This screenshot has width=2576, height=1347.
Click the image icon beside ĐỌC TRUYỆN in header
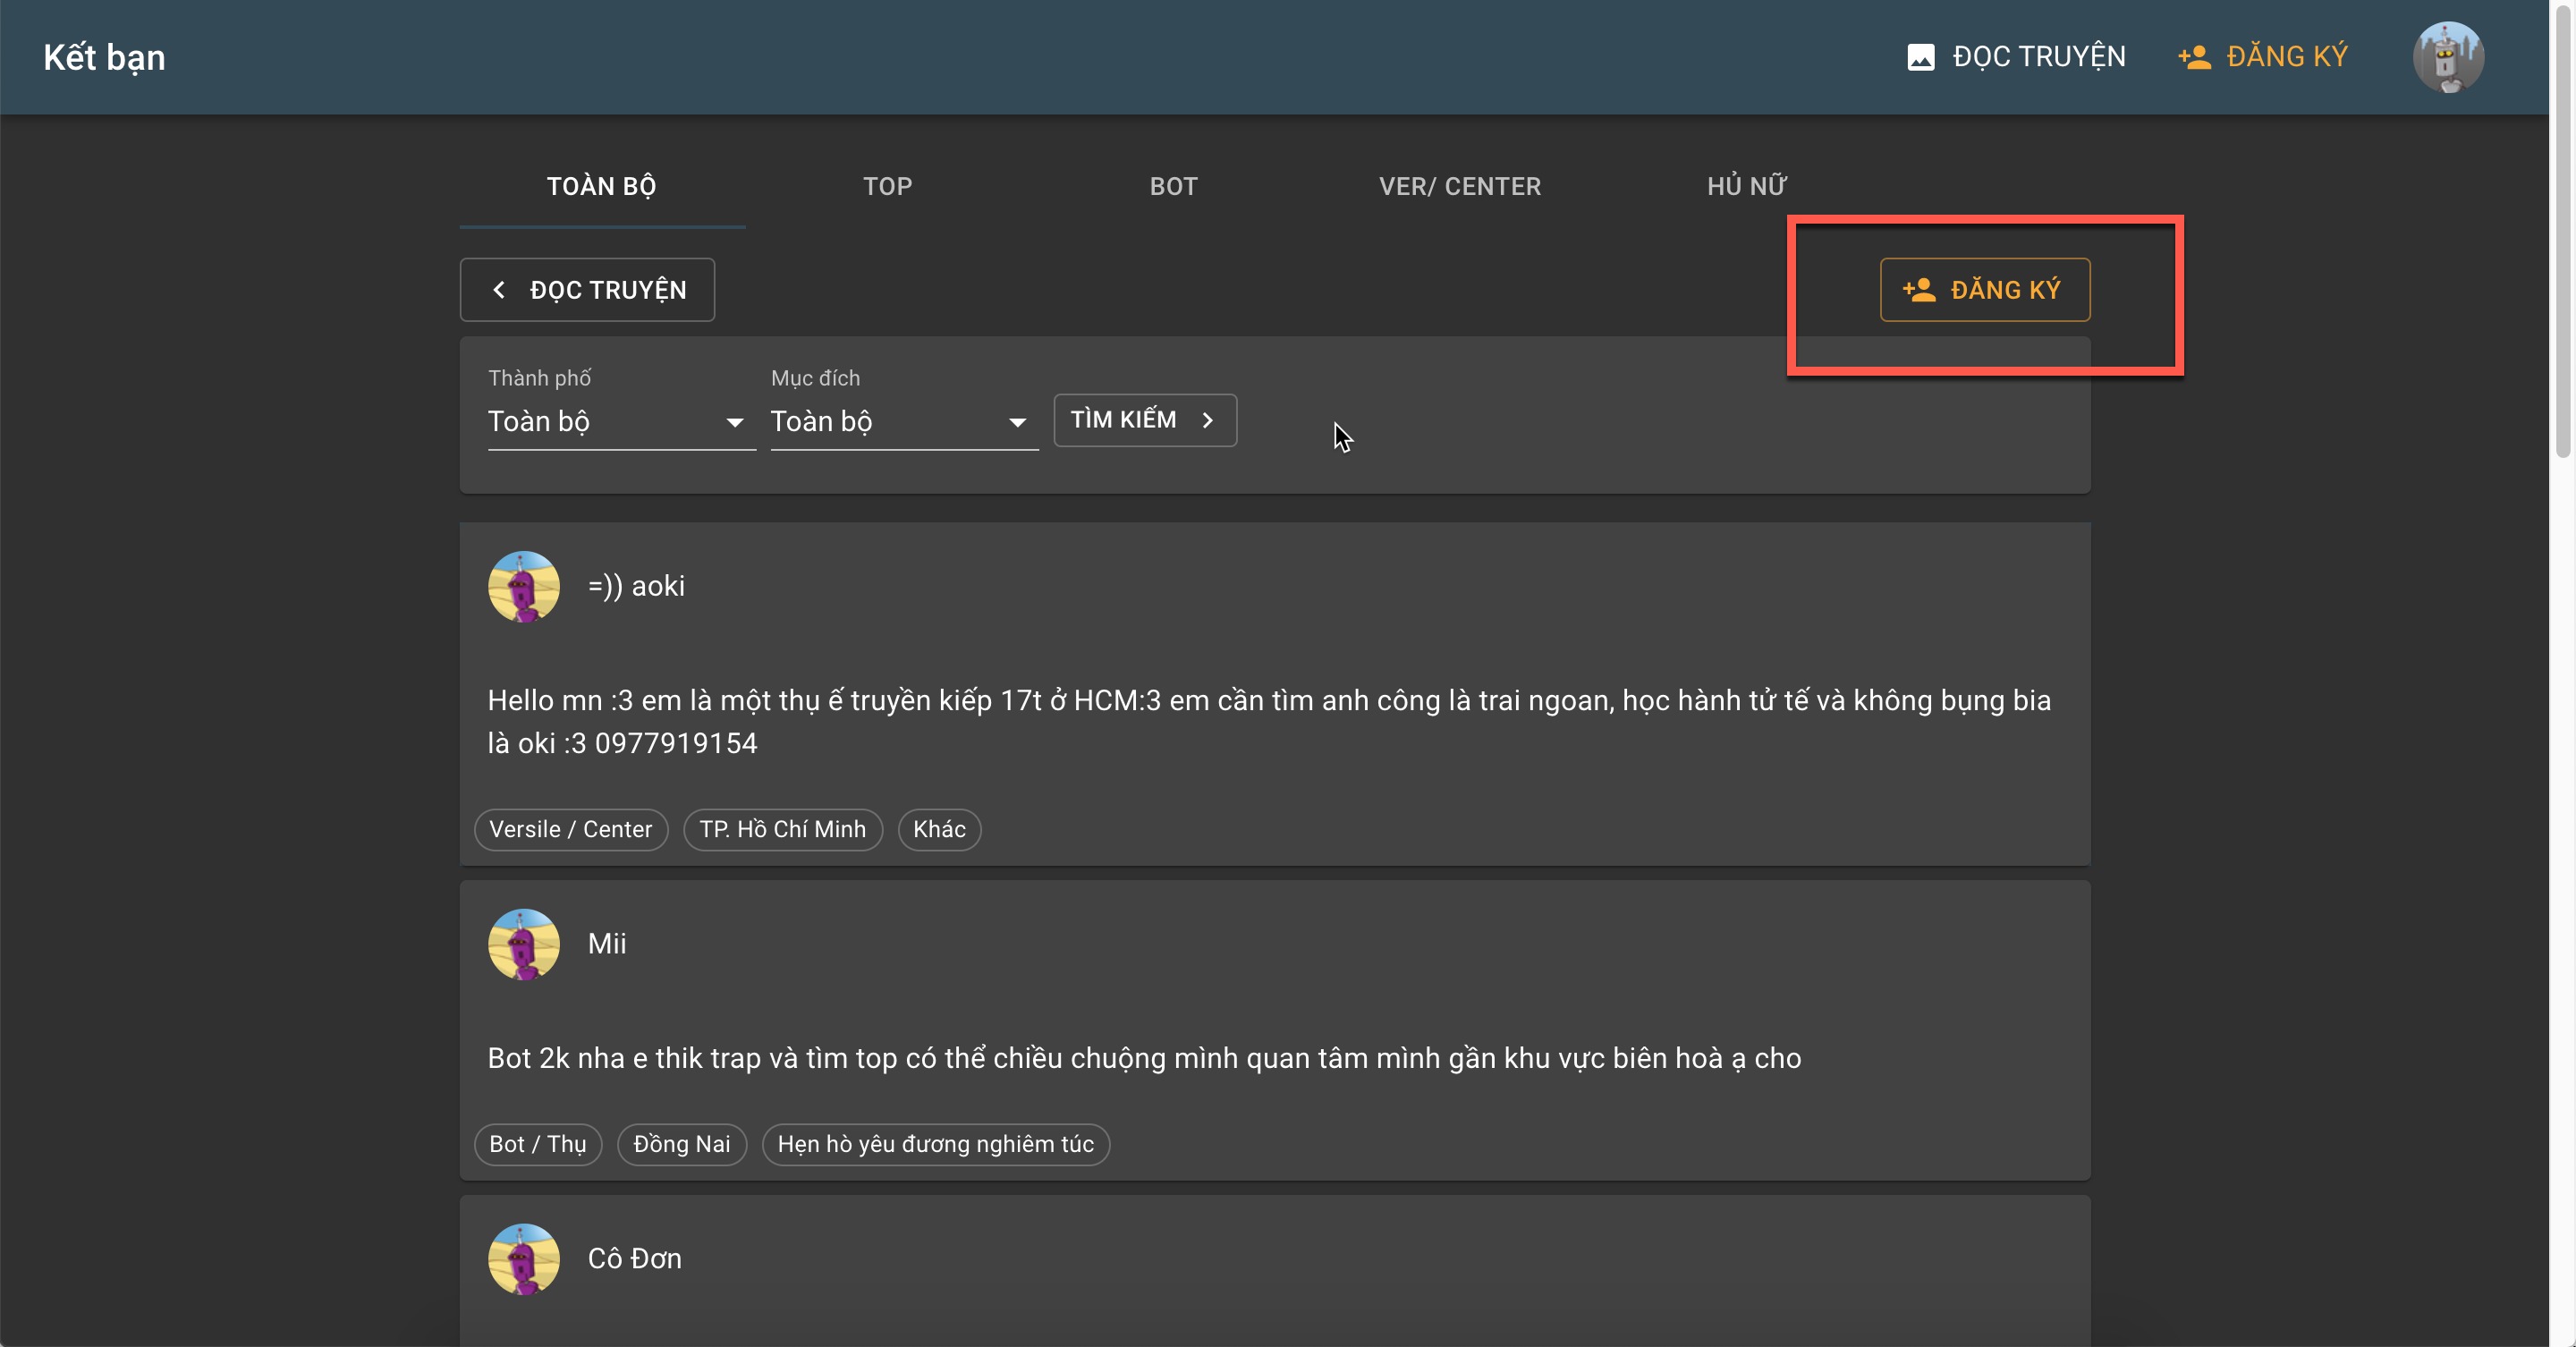click(1920, 57)
